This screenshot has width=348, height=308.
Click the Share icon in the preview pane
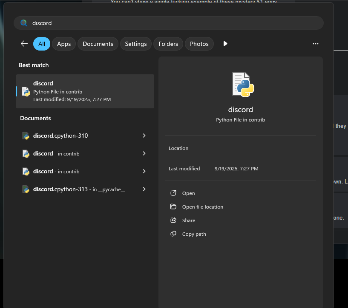pyautogui.click(x=173, y=220)
